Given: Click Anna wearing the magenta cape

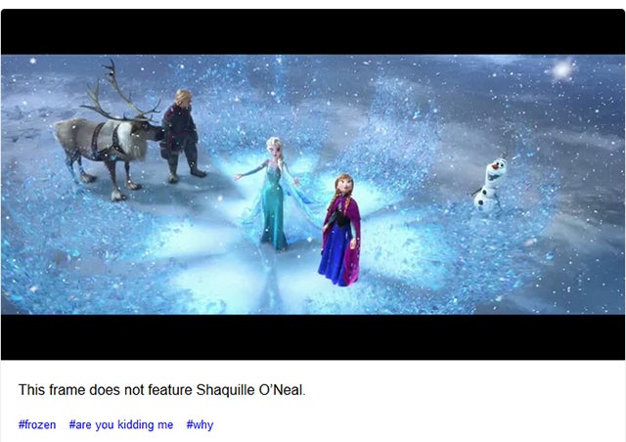Looking at the screenshot, I should coord(340,230).
